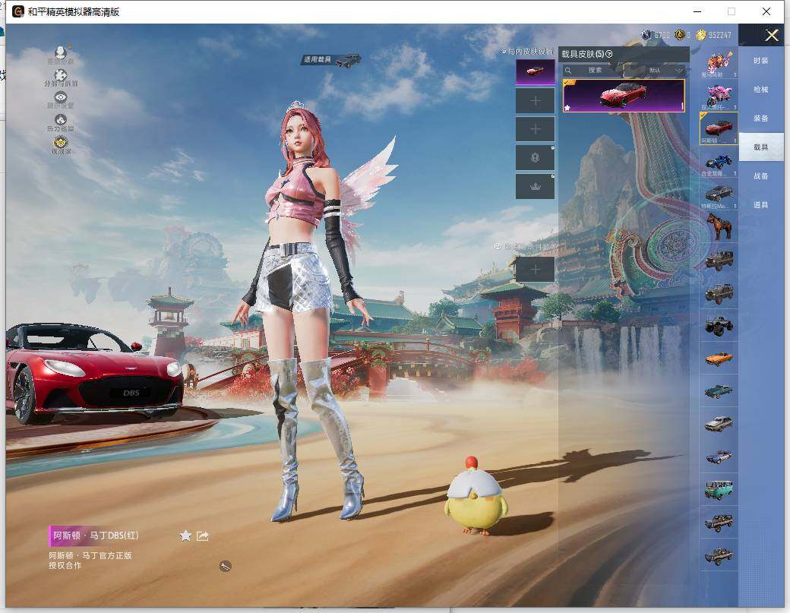Click the search field labeled 搜索
790x613 pixels.
[592, 70]
